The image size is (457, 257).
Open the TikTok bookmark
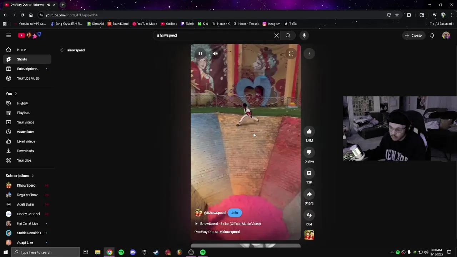(x=291, y=24)
